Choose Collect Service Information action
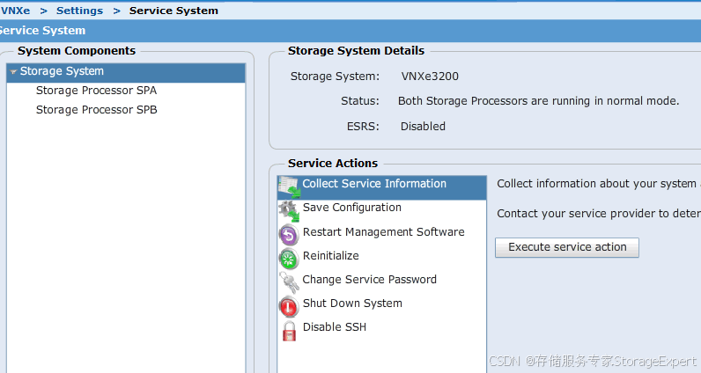This screenshot has height=373, width=701. pos(382,187)
